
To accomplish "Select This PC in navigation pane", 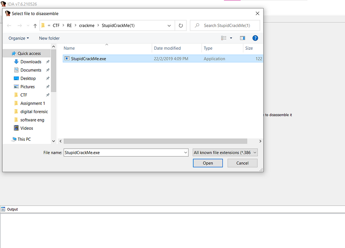I will [x=24, y=139].
